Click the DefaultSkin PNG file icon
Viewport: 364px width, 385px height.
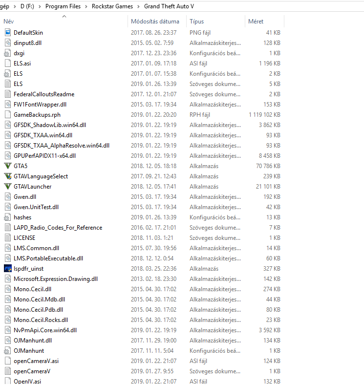pos(8,32)
